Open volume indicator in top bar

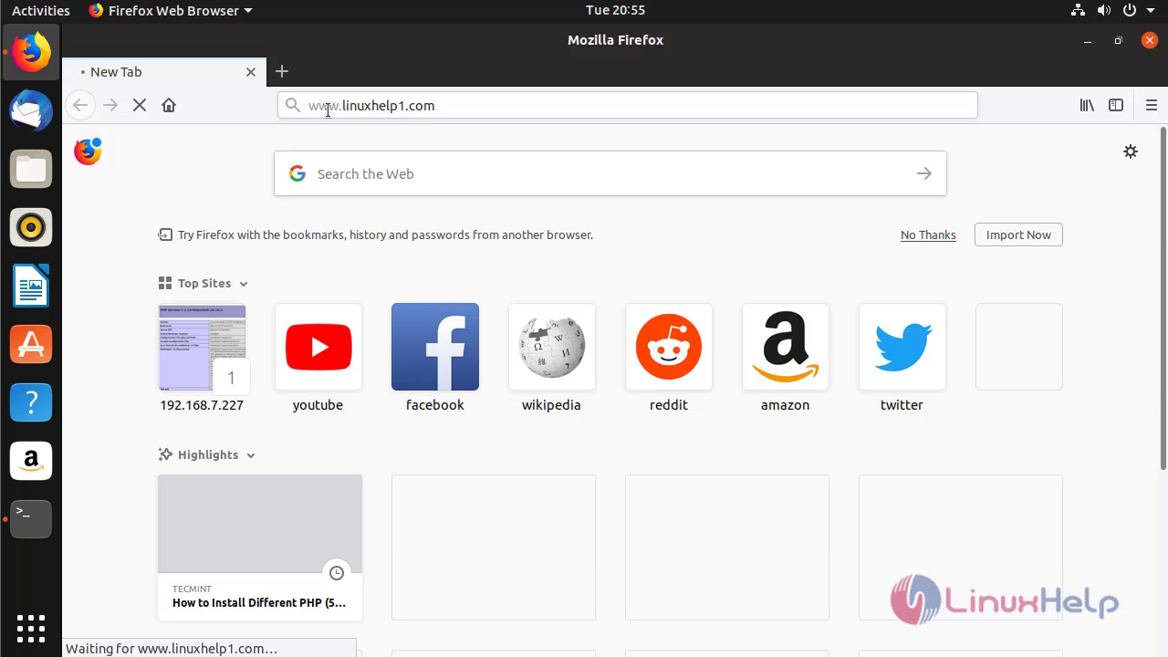1104,10
